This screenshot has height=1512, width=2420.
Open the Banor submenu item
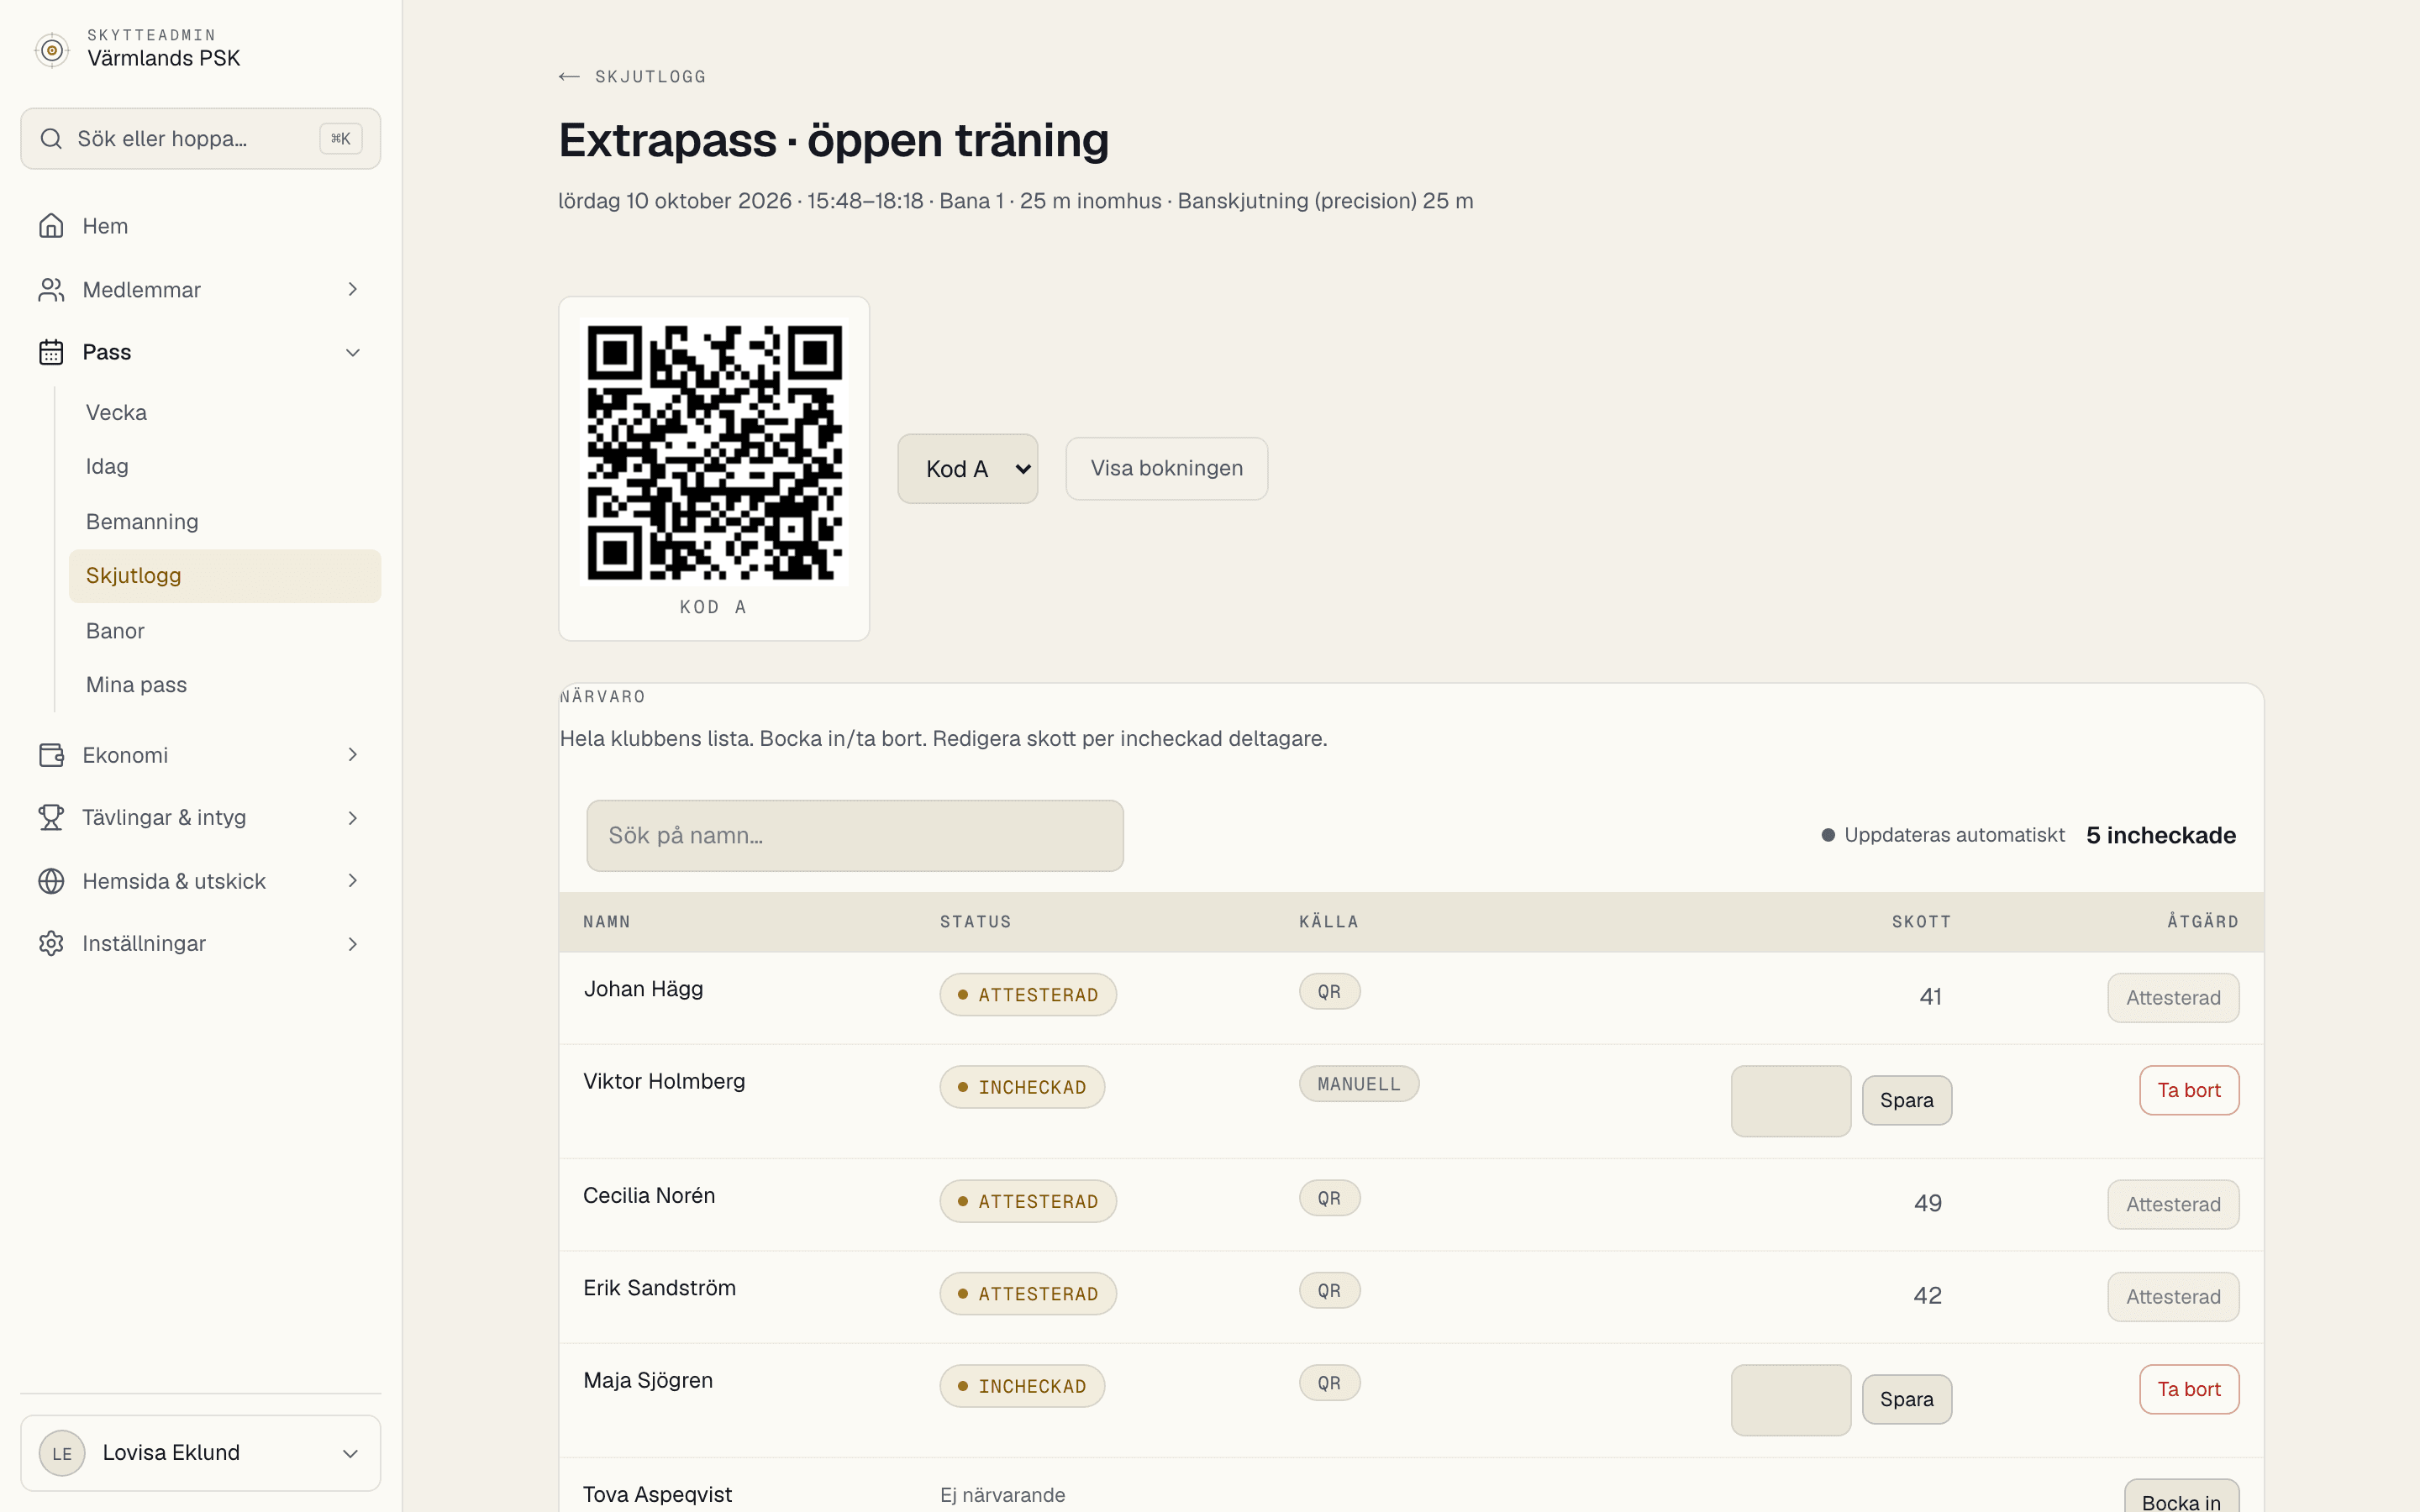click(224, 631)
